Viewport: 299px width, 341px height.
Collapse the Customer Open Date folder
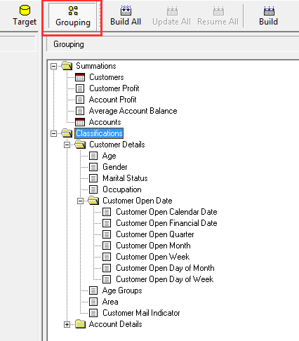click(x=80, y=201)
